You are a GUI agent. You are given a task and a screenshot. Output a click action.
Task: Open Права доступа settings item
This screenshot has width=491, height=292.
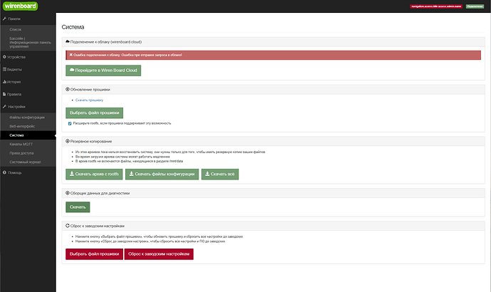point(28,153)
